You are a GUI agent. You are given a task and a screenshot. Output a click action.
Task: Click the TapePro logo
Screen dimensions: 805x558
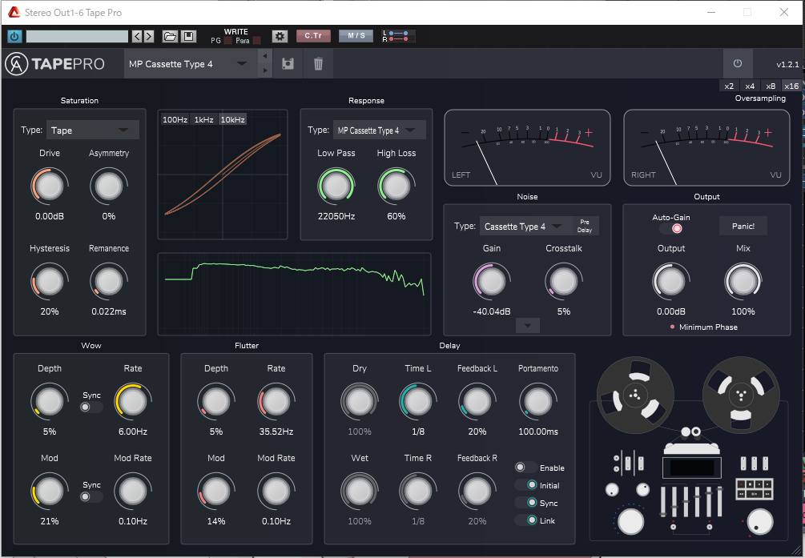[x=55, y=64]
